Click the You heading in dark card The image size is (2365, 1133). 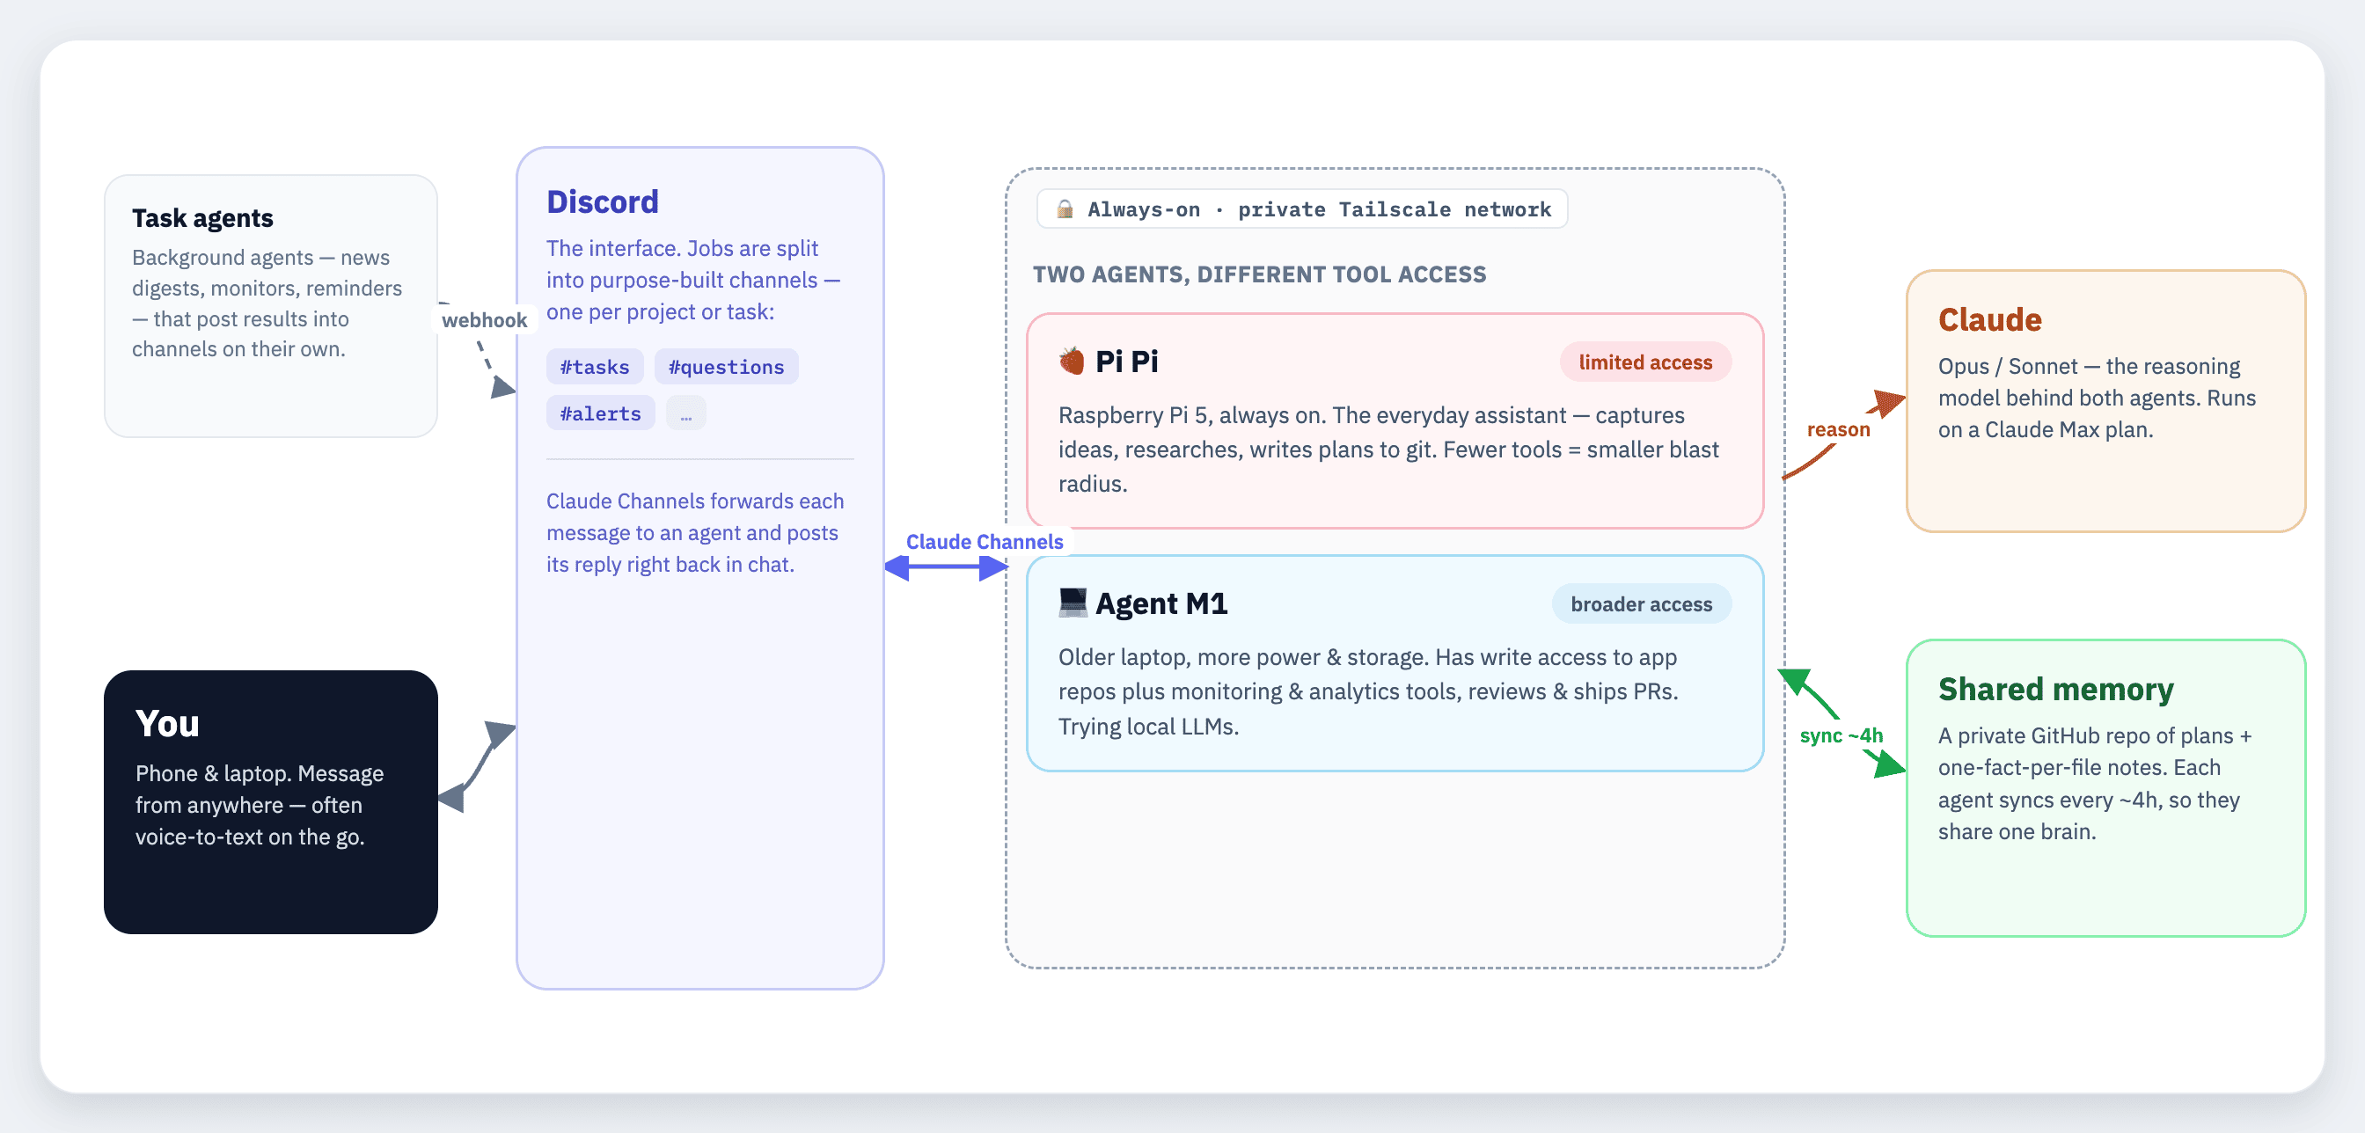tap(167, 725)
